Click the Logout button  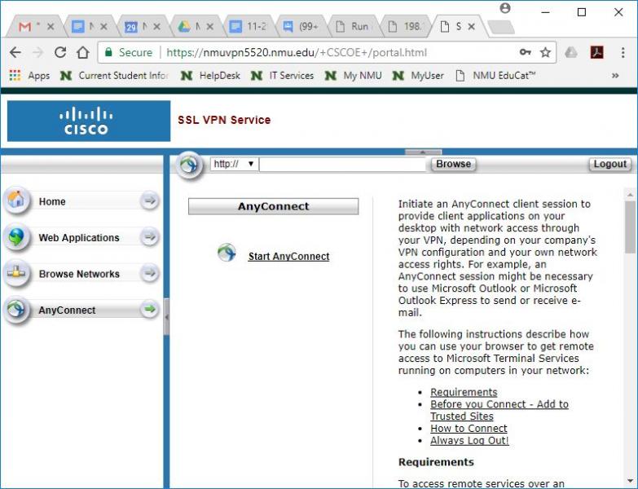click(610, 164)
